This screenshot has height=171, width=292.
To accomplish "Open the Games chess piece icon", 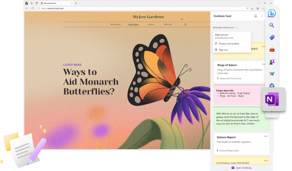I will click(x=272, y=62).
